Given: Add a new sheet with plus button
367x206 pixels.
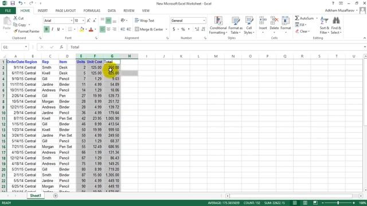Looking at the screenshot, I should (x=56, y=196).
